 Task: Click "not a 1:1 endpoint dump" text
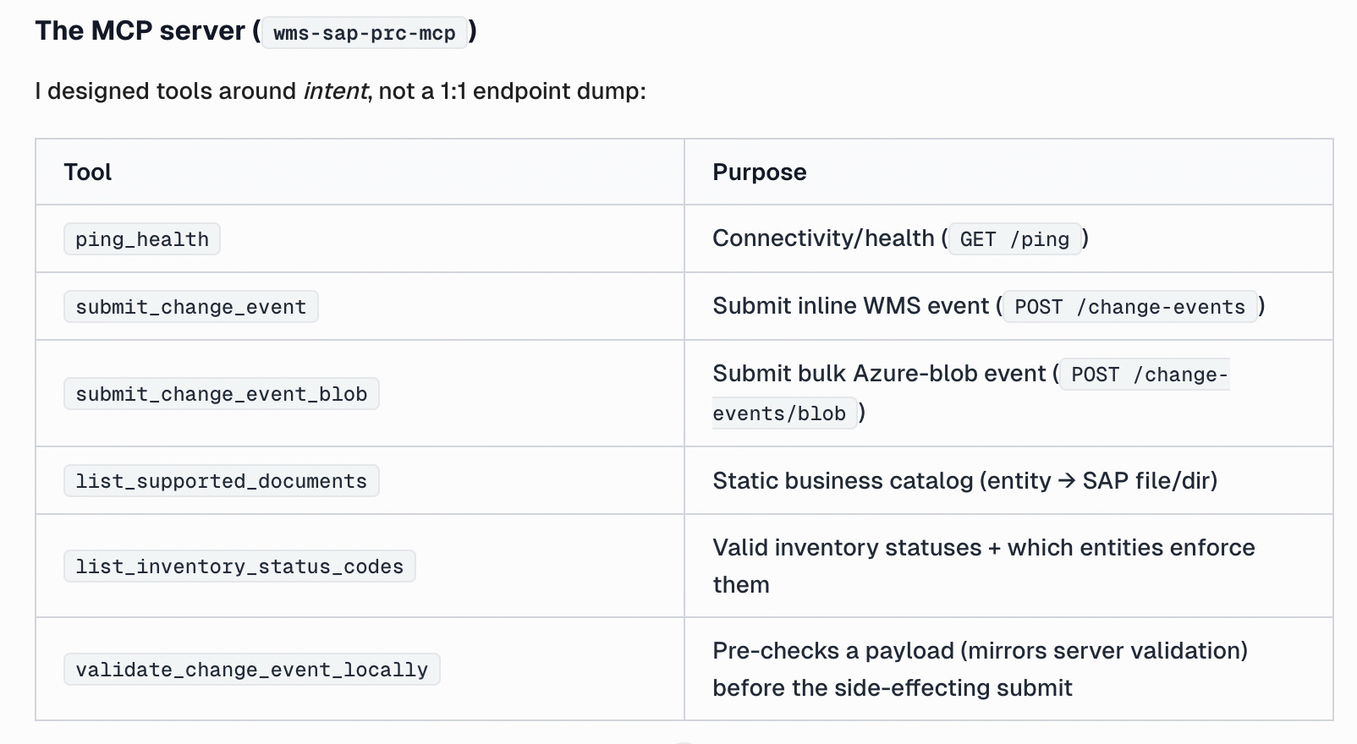tap(508, 90)
